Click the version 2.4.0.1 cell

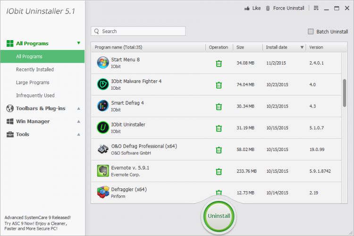tap(316, 63)
